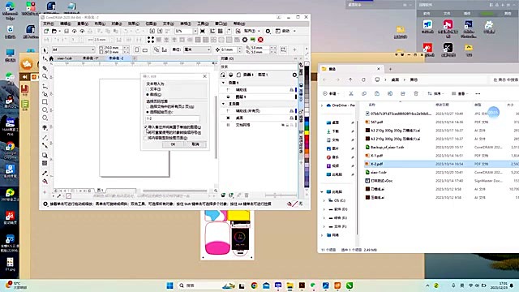The height and width of the screenshot is (292, 519).
Task: Switch to the xiao-1.cdr document tab
Action: [x=65, y=58]
